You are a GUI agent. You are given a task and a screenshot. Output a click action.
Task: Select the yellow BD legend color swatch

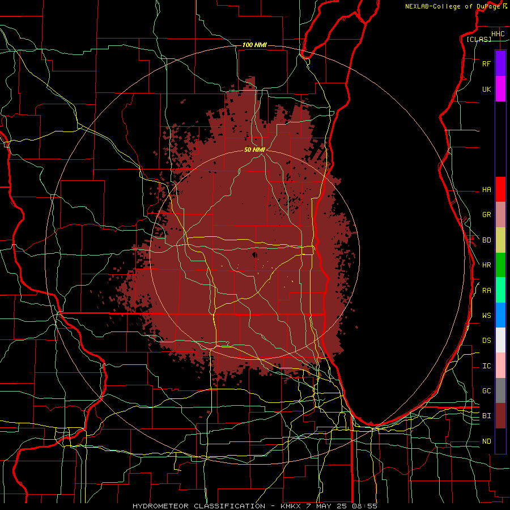pyautogui.click(x=500, y=240)
